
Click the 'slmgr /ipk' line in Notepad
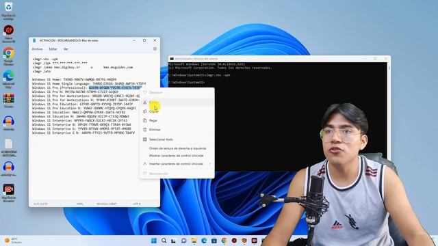(60, 63)
